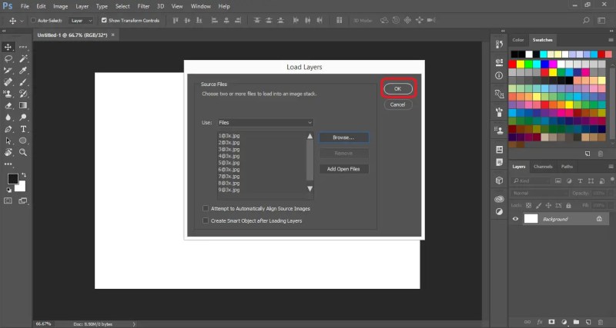Expand status bar info arrow
Screen dimensions: 616x328
[134, 324]
